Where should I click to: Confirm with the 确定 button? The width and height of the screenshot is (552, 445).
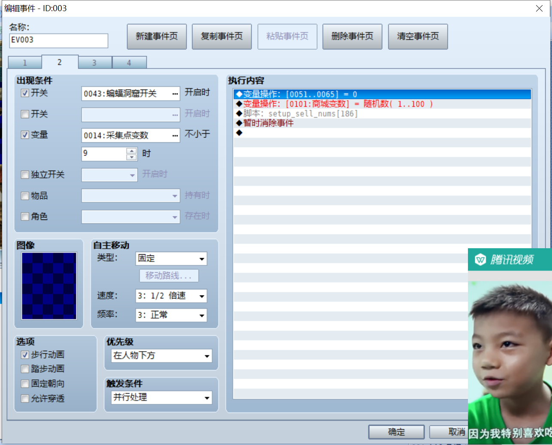coord(396,432)
